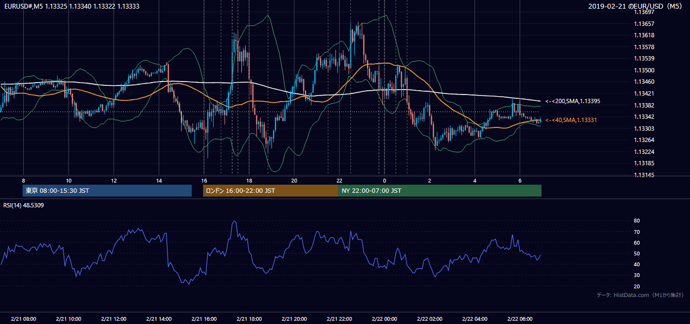Click the bottom time label 2/22 00:00
The width and height of the screenshot is (690, 324).
[x=384, y=319]
